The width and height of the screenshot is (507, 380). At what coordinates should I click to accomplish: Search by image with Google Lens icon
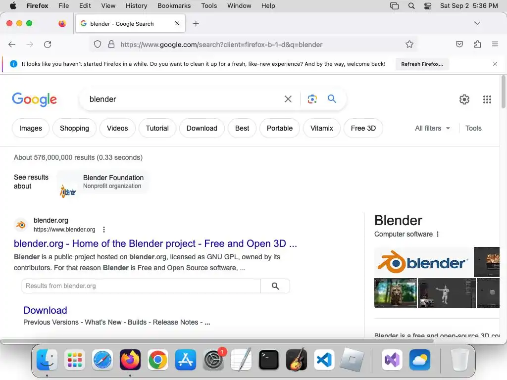(x=312, y=99)
